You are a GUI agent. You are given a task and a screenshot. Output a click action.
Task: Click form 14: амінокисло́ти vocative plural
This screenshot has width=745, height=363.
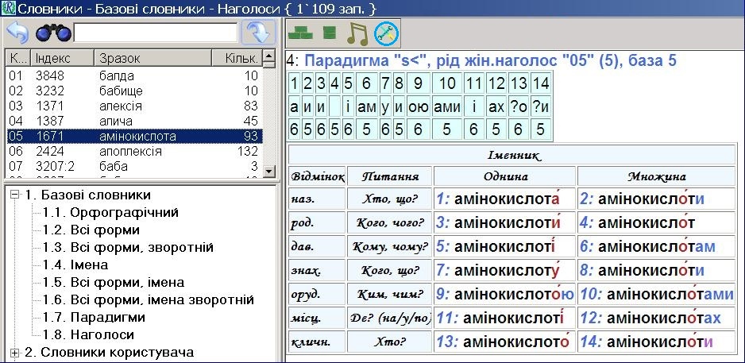click(656, 342)
